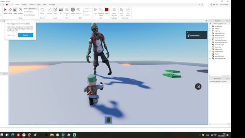Image resolution: width=245 pixels, height=138 pixels.
Task: Open the VIEW ribbon tab
Action: click(45, 5)
